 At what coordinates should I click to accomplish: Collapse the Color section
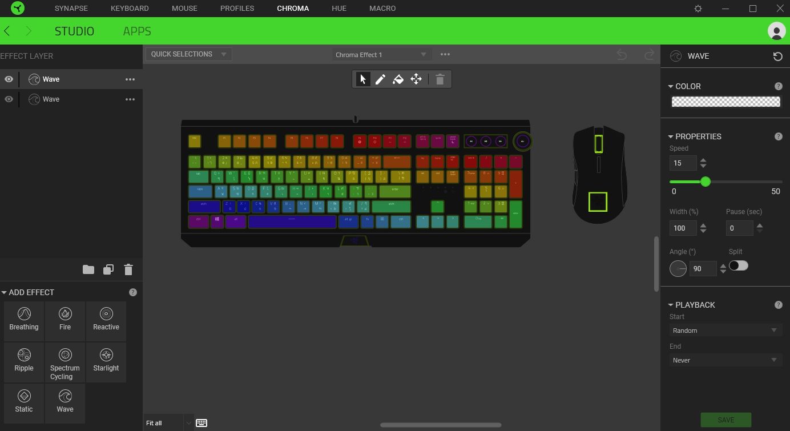[x=671, y=86]
